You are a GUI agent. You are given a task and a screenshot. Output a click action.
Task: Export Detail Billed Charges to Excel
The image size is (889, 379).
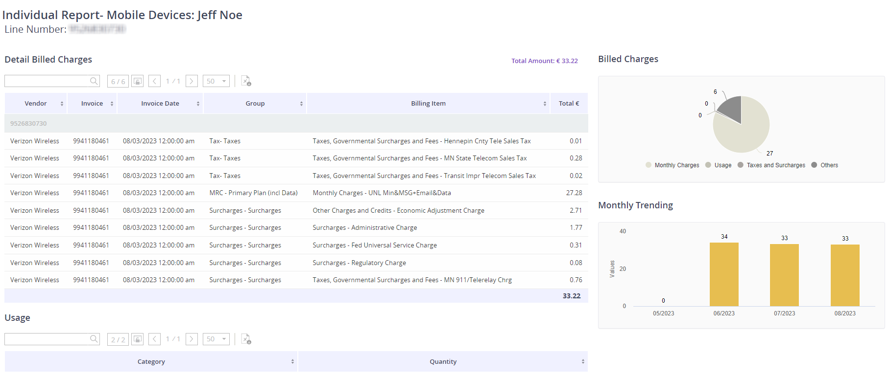246,81
